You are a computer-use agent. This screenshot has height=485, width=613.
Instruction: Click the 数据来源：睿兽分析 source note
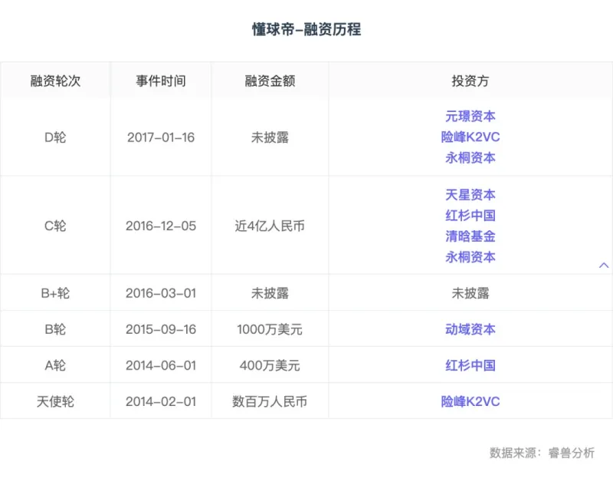tap(542, 453)
